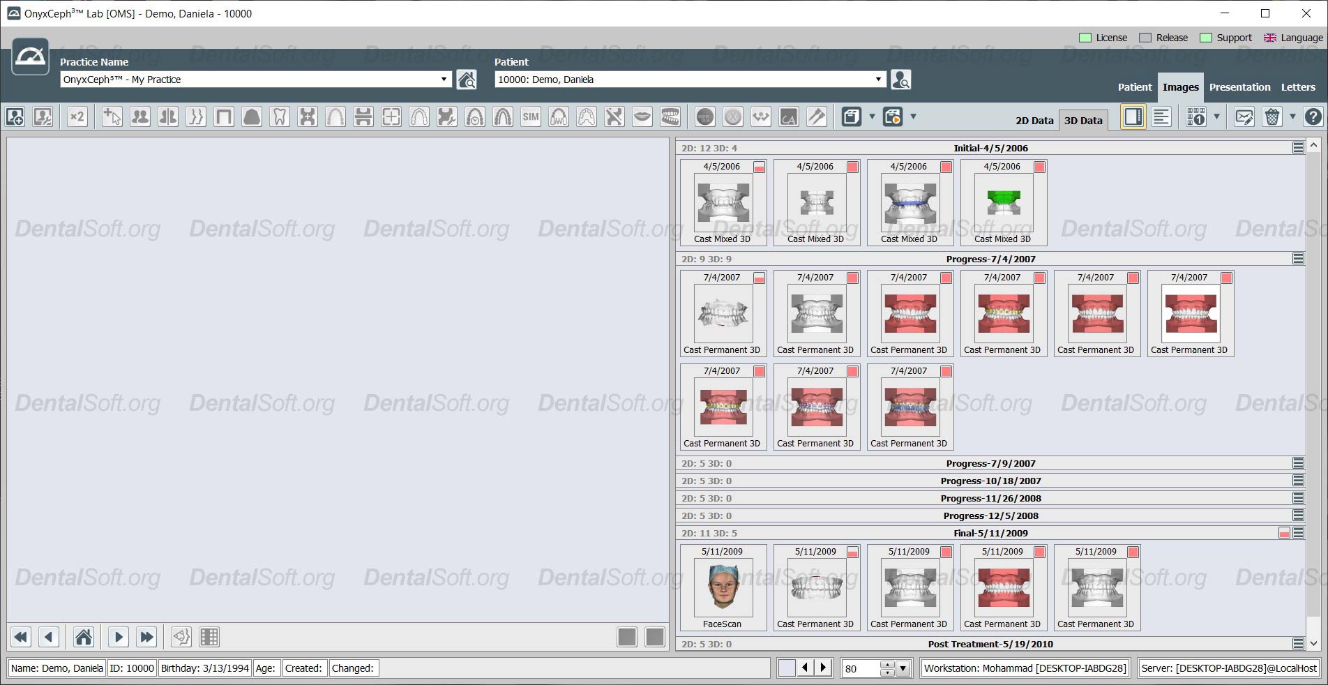
Task: Click the up arrow on the 80 size stepper
Action: 886,663
